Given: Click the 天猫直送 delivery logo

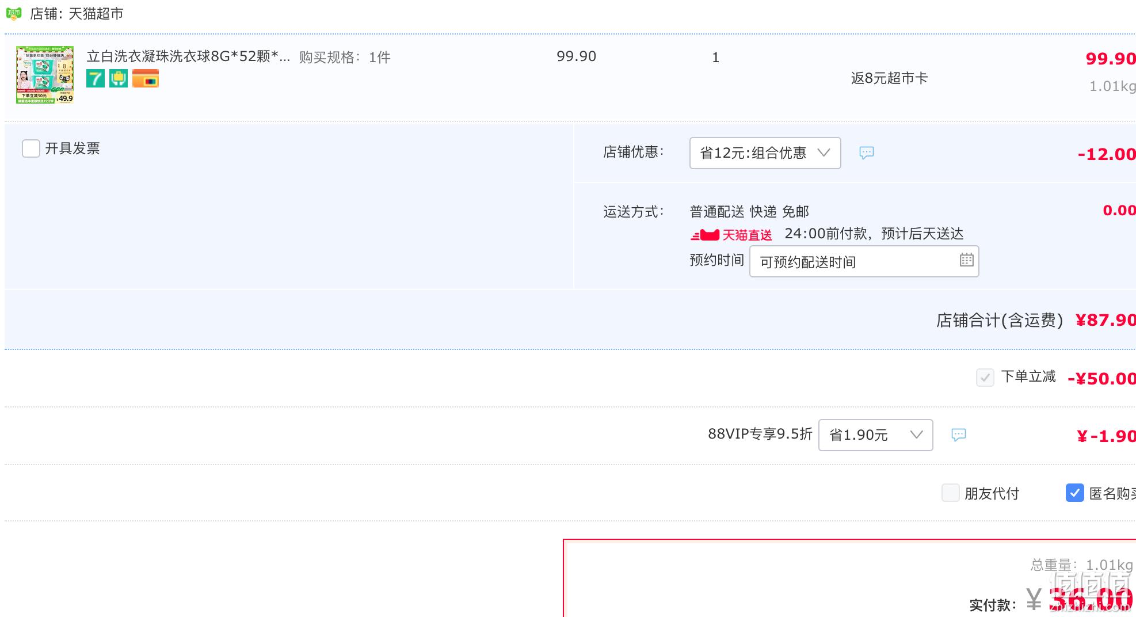Looking at the screenshot, I should pos(731,235).
